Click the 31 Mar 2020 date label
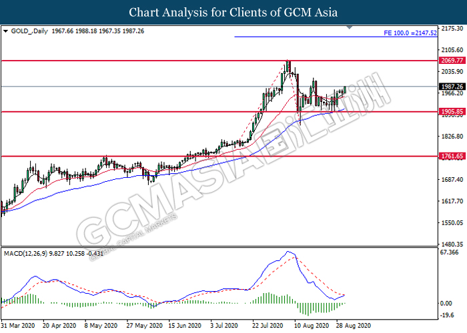The height and width of the screenshot is (333, 467). (x=17, y=326)
